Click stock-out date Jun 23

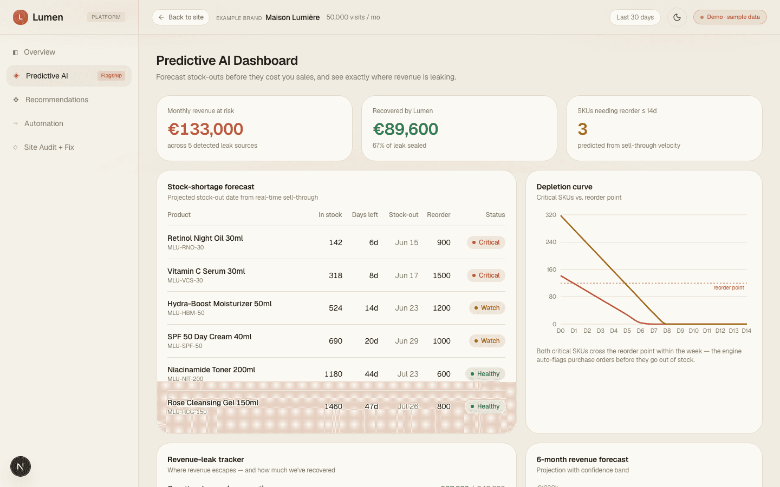(x=406, y=308)
